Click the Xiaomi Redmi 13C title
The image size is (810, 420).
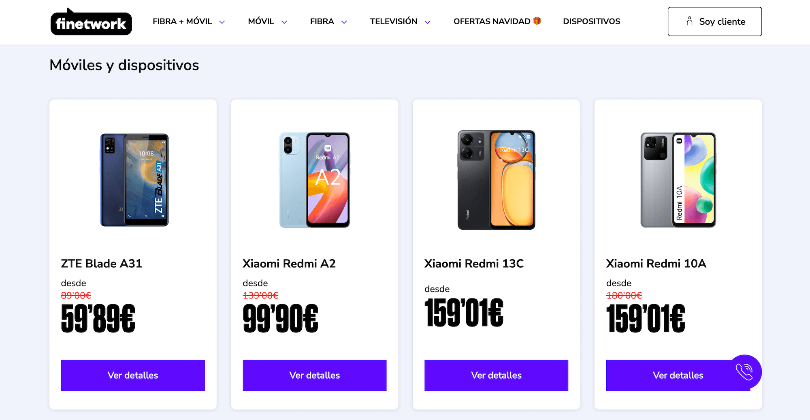coord(474,264)
